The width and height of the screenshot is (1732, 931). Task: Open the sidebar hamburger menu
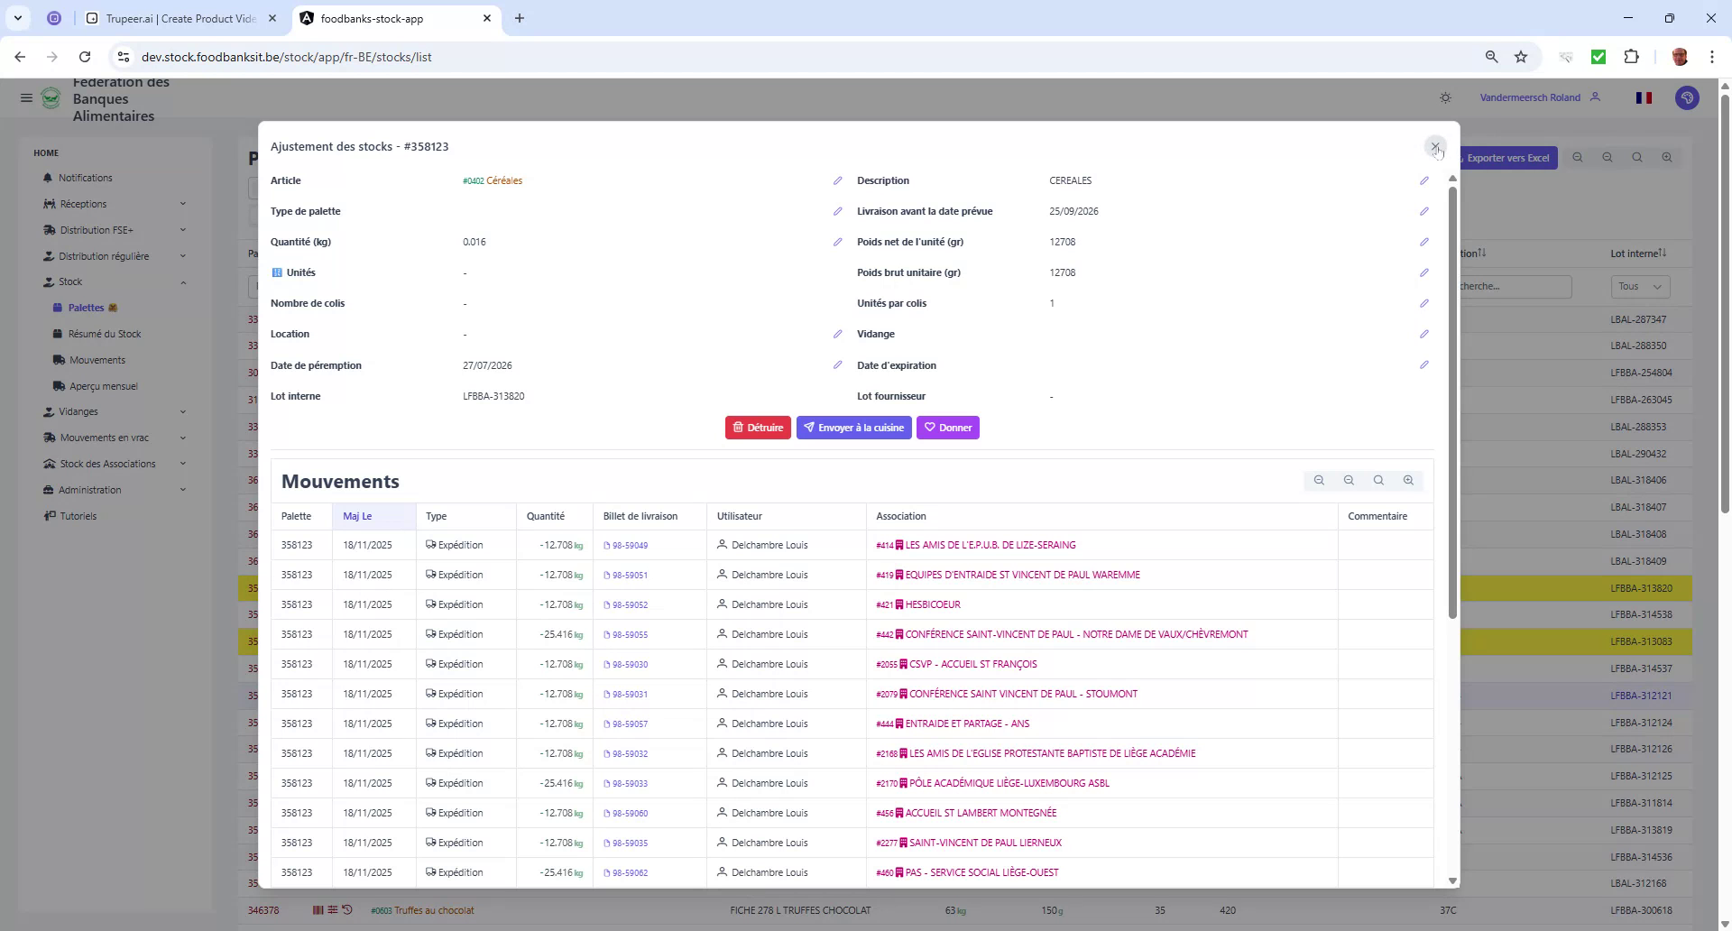(26, 97)
